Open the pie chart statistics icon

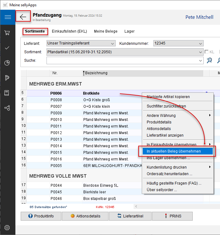click(8, 63)
